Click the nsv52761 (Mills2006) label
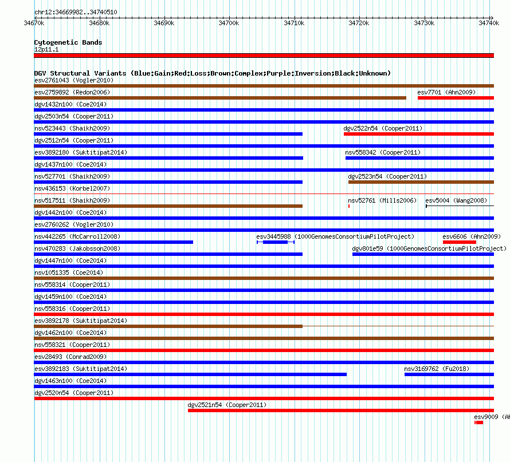This screenshot has width=510, height=462. point(382,200)
